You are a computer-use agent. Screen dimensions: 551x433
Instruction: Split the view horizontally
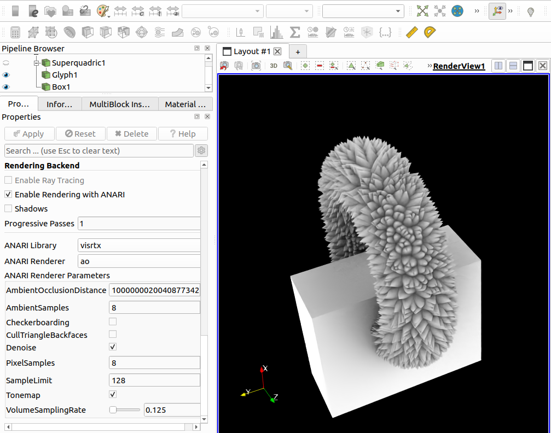click(498, 66)
